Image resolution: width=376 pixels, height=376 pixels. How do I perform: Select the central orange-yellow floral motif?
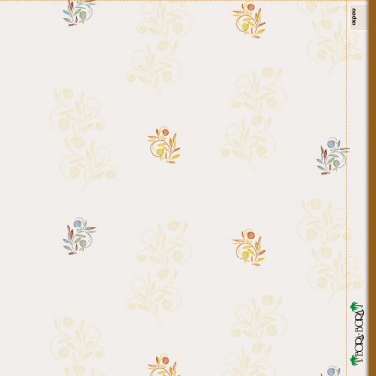[x=164, y=145]
